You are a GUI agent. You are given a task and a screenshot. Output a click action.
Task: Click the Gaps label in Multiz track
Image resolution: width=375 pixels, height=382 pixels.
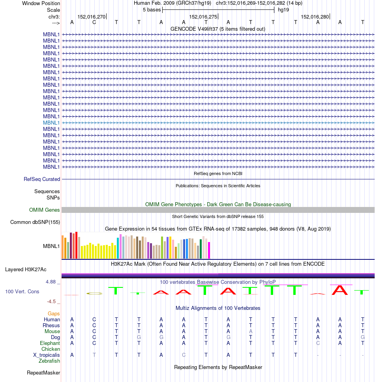(54, 313)
